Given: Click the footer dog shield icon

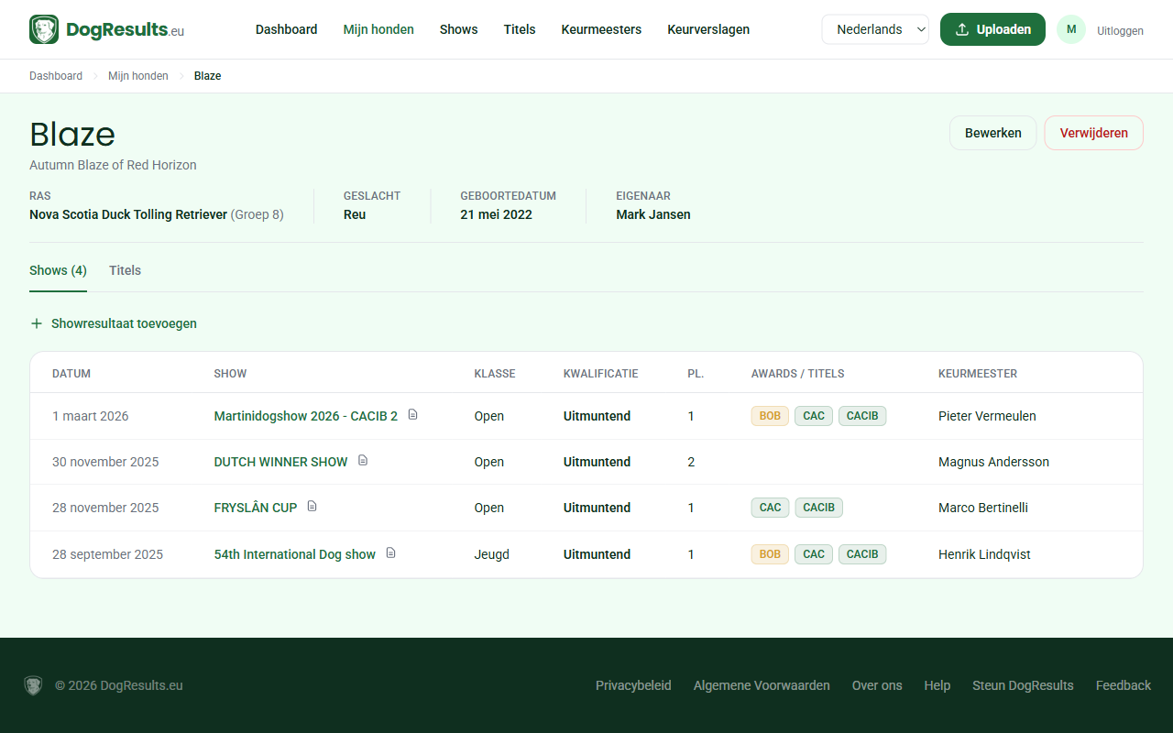Looking at the screenshot, I should click(34, 685).
